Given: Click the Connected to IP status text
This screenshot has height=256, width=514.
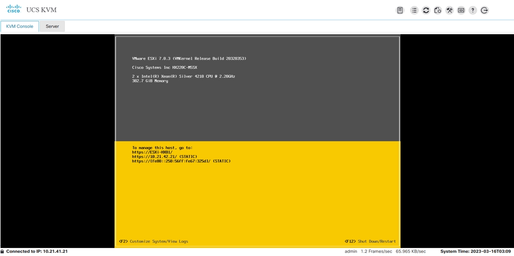Looking at the screenshot, I should [37, 251].
